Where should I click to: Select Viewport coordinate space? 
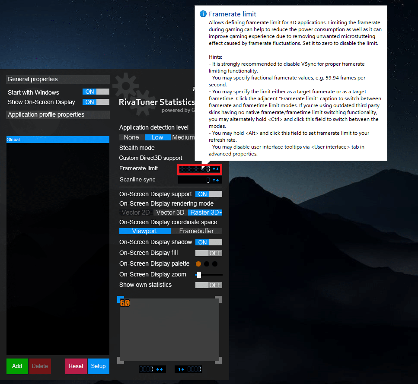(x=145, y=231)
